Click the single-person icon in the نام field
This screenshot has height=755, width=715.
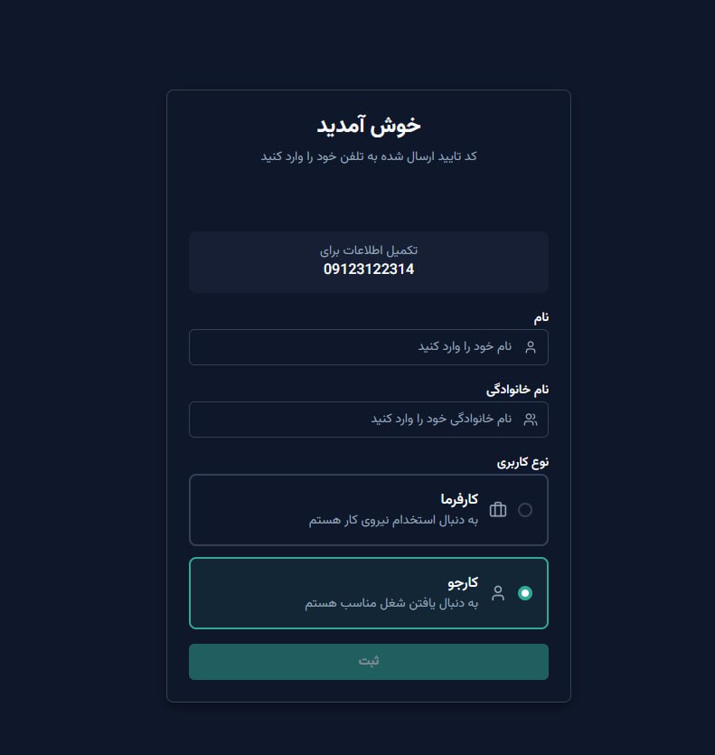pos(531,347)
